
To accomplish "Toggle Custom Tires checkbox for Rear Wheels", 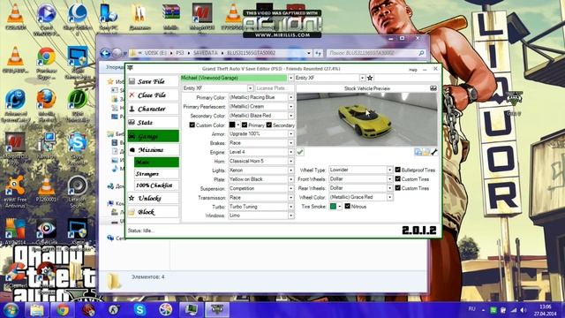I will tap(398, 188).
